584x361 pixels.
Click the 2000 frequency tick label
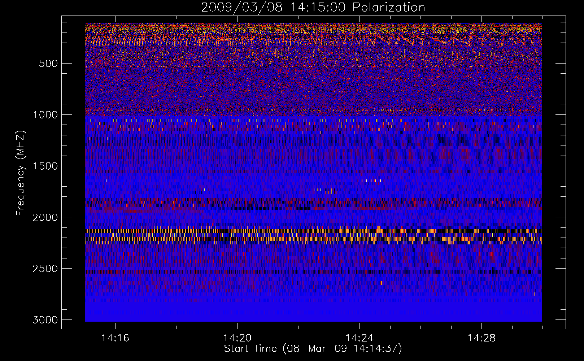point(45,217)
